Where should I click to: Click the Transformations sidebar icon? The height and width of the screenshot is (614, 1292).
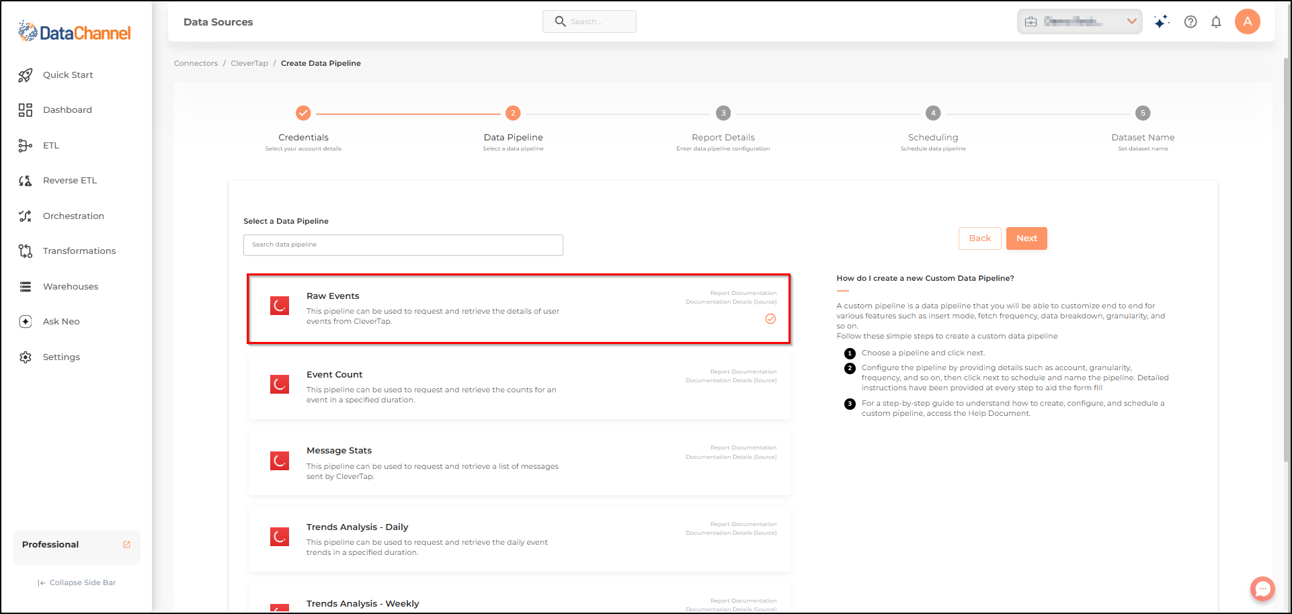(26, 251)
